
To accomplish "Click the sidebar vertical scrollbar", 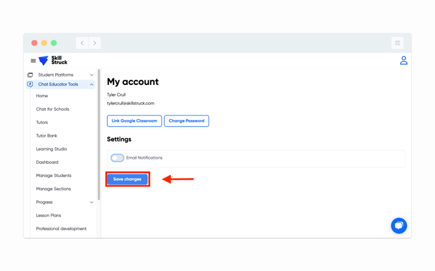I will pos(99,130).
